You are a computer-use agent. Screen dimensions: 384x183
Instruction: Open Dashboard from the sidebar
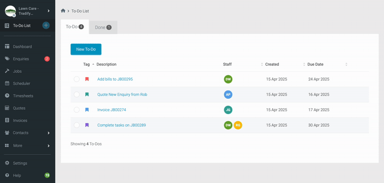(22, 46)
